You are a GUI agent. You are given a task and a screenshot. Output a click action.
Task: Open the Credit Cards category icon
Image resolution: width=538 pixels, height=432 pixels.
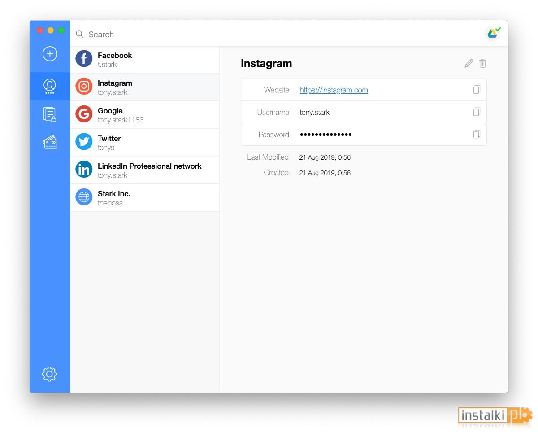50,142
